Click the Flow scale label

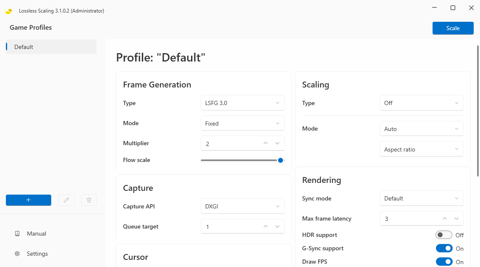coord(136,160)
